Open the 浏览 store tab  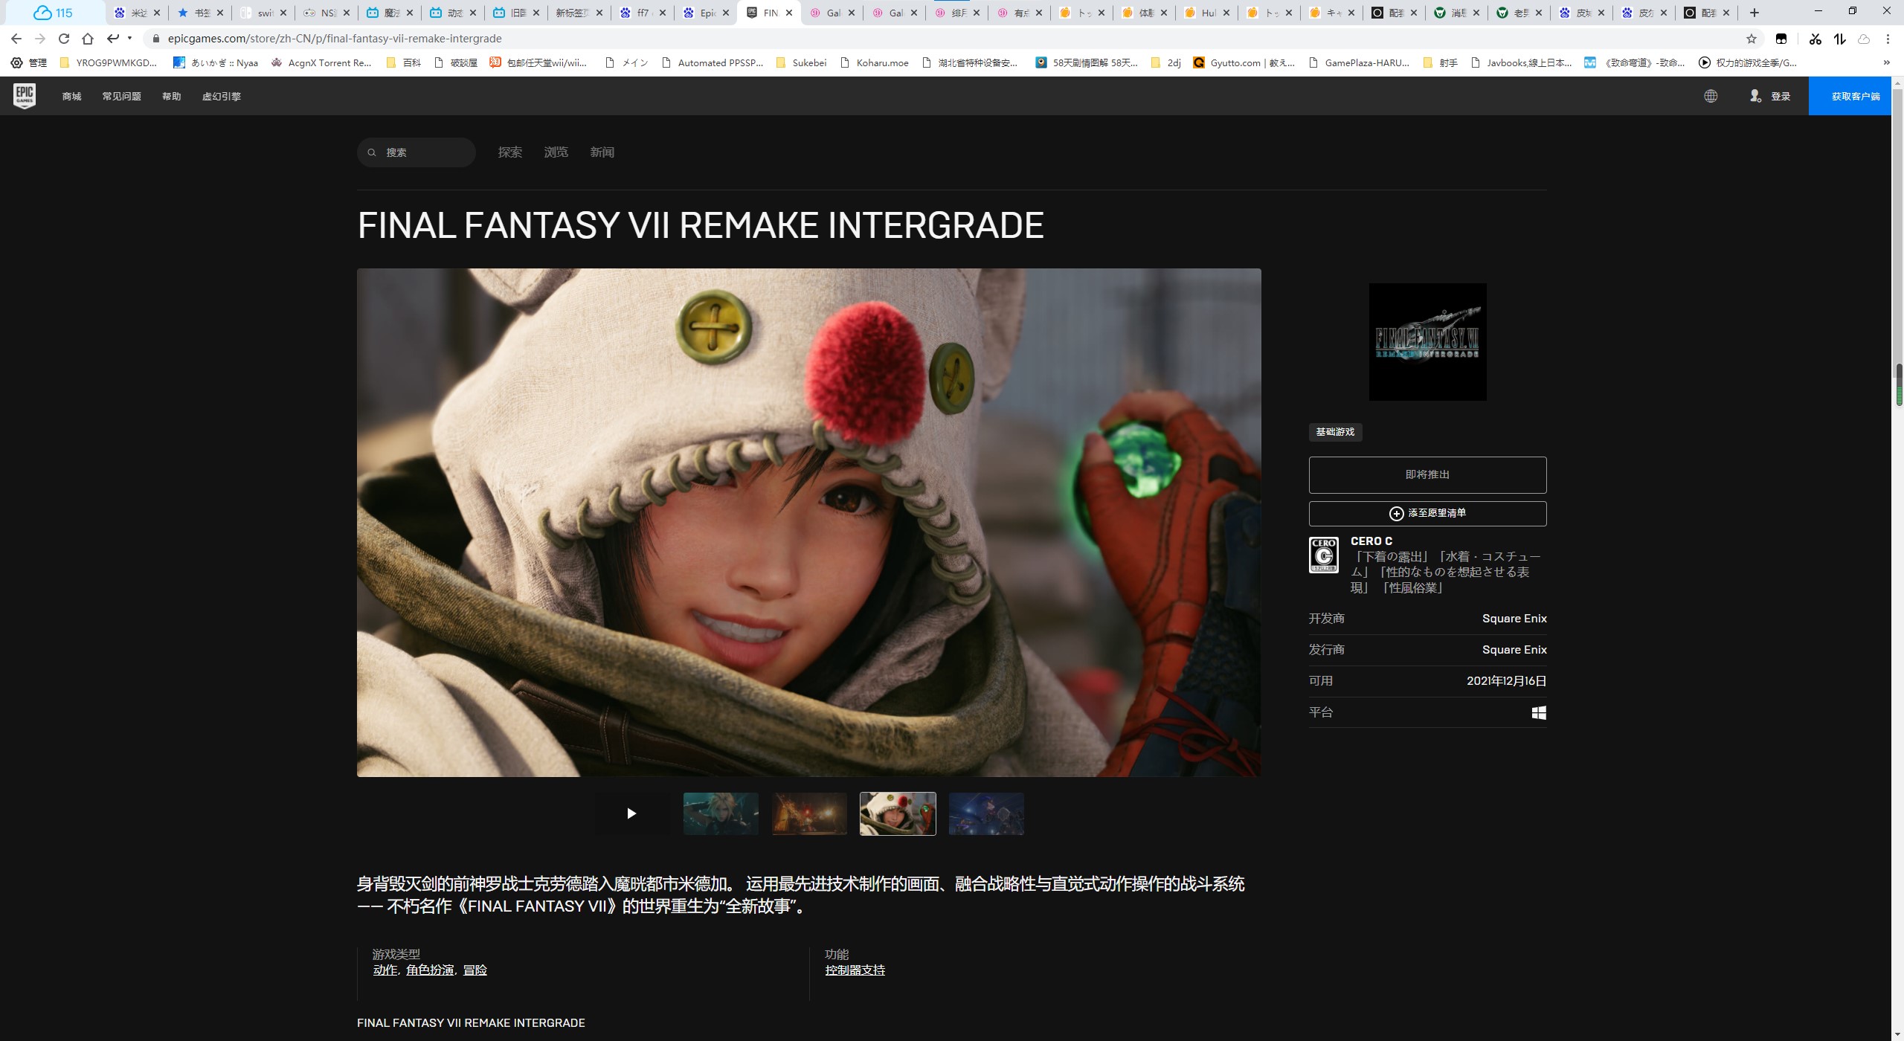click(x=556, y=152)
